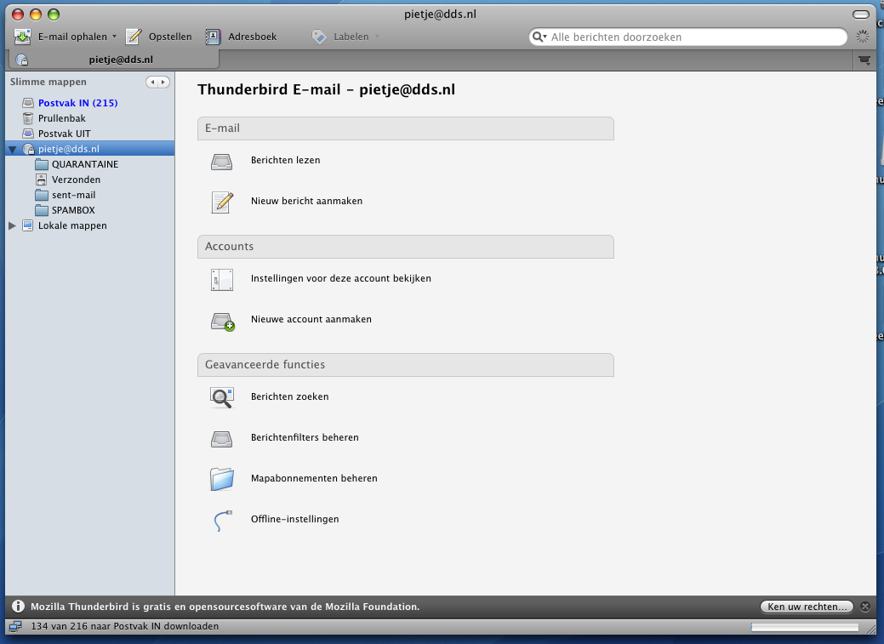Image resolution: width=884 pixels, height=644 pixels.
Task: Open the Adresboek icon in the toolbar
Action: tap(213, 37)
